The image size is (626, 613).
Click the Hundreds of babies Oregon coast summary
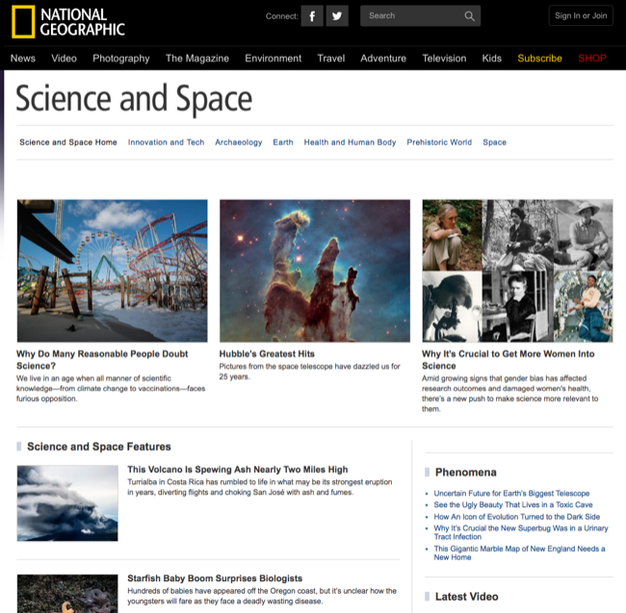click(x=262, y=596)
